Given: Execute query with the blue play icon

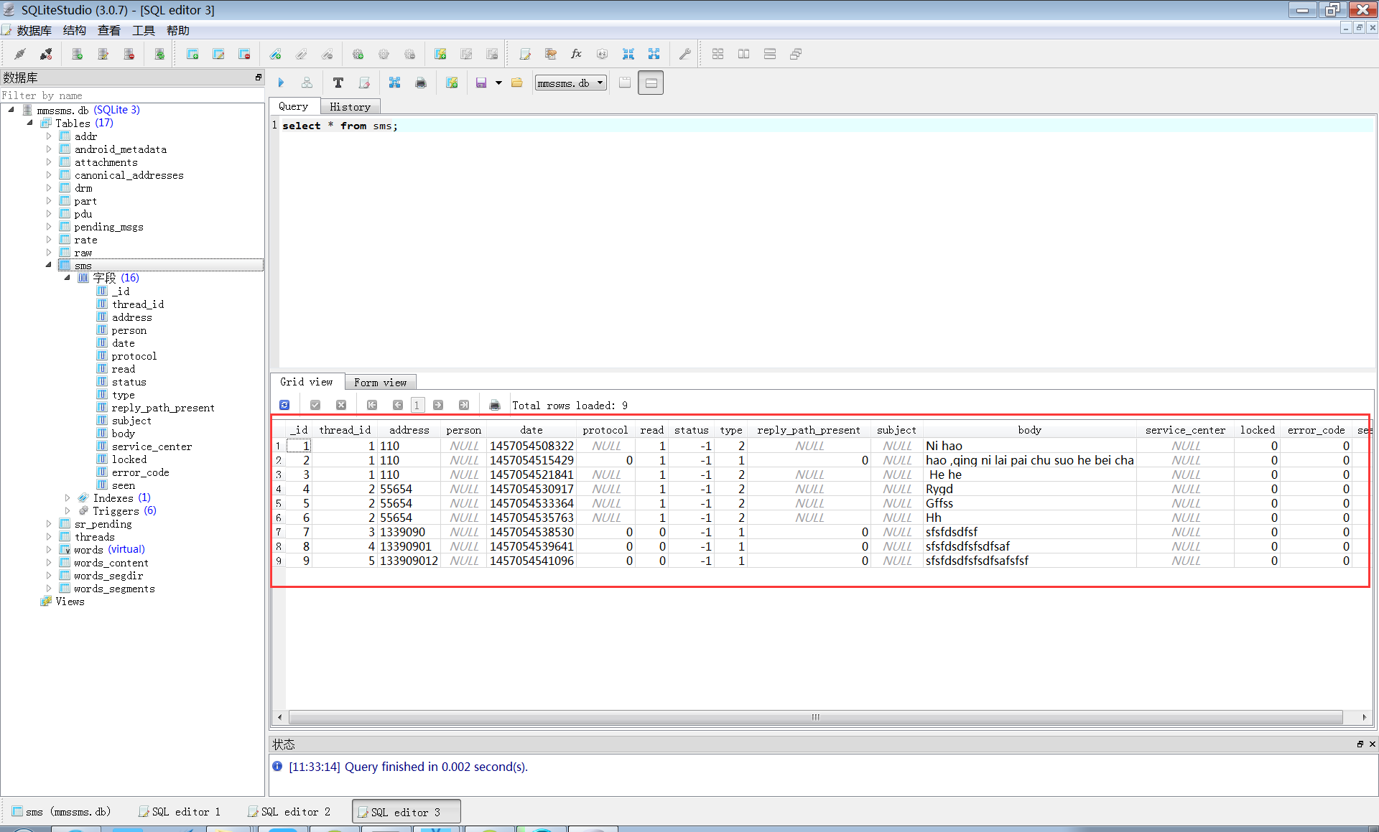Looking at the screenshot, I should (x=282, y=83).
